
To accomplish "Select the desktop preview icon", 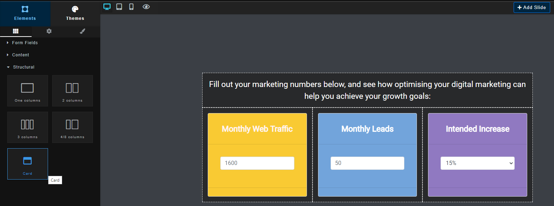I will coord(107,7).
